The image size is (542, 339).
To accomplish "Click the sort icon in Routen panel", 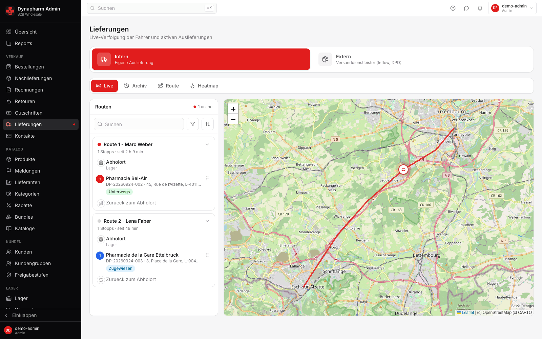I will pyautogui.click(x=208, y=124).
